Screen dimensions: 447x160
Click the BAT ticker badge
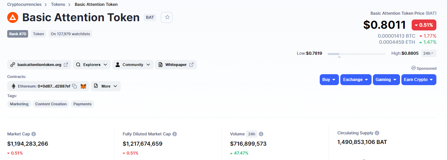point(150,17)
